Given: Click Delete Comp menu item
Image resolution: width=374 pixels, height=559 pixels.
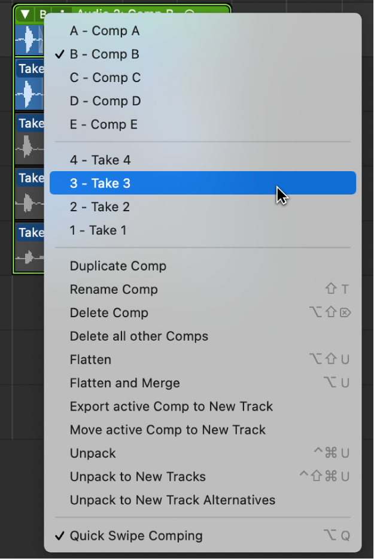Looking at the screenshot, I should pyautogui.click(x=109, y=313).
